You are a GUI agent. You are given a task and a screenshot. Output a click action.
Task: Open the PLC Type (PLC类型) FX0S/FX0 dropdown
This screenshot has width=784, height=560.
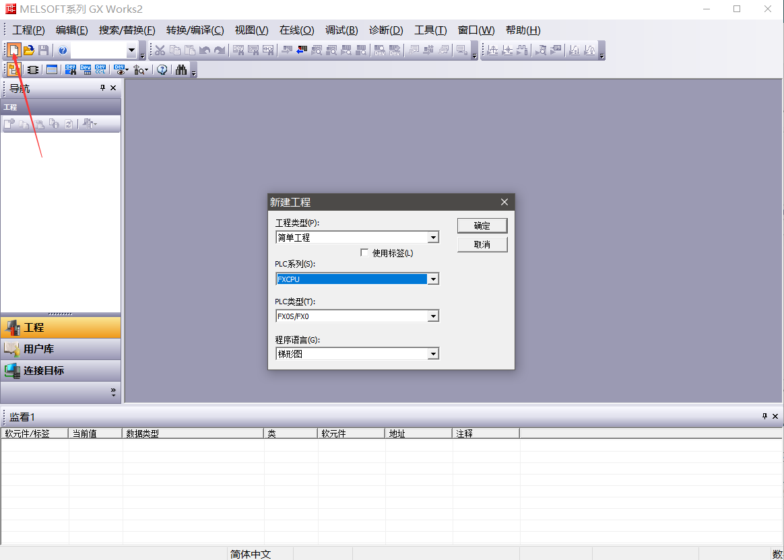(x=433, y=316)
